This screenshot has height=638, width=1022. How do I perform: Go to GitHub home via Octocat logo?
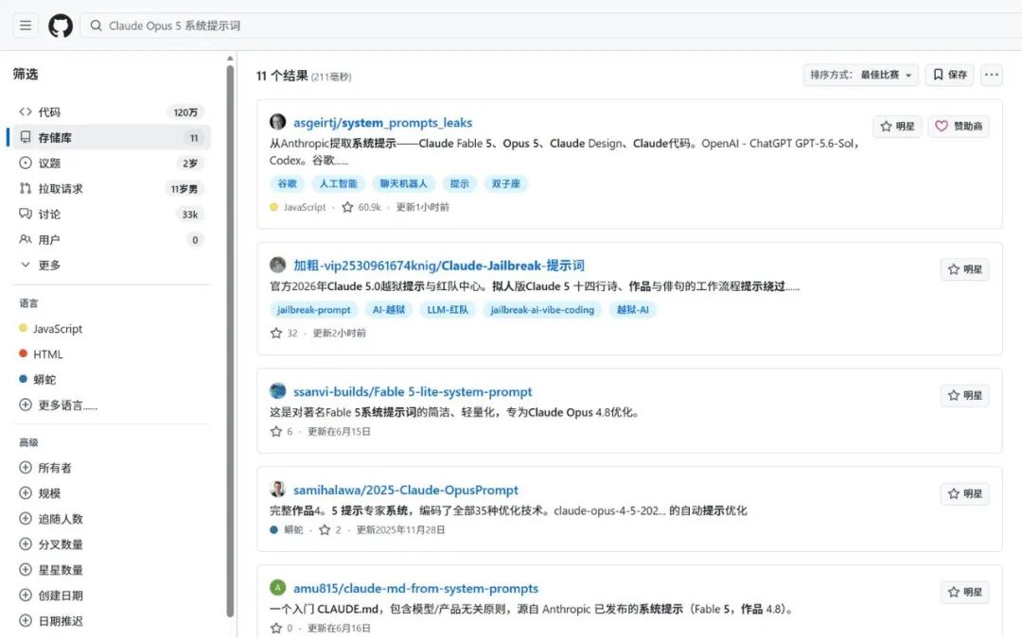[x=61, y=26]
